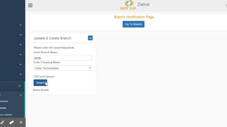227x127 pixels.
Task: Expand the fourth sidebar menu chevron
Action: [x=21, y=55]
